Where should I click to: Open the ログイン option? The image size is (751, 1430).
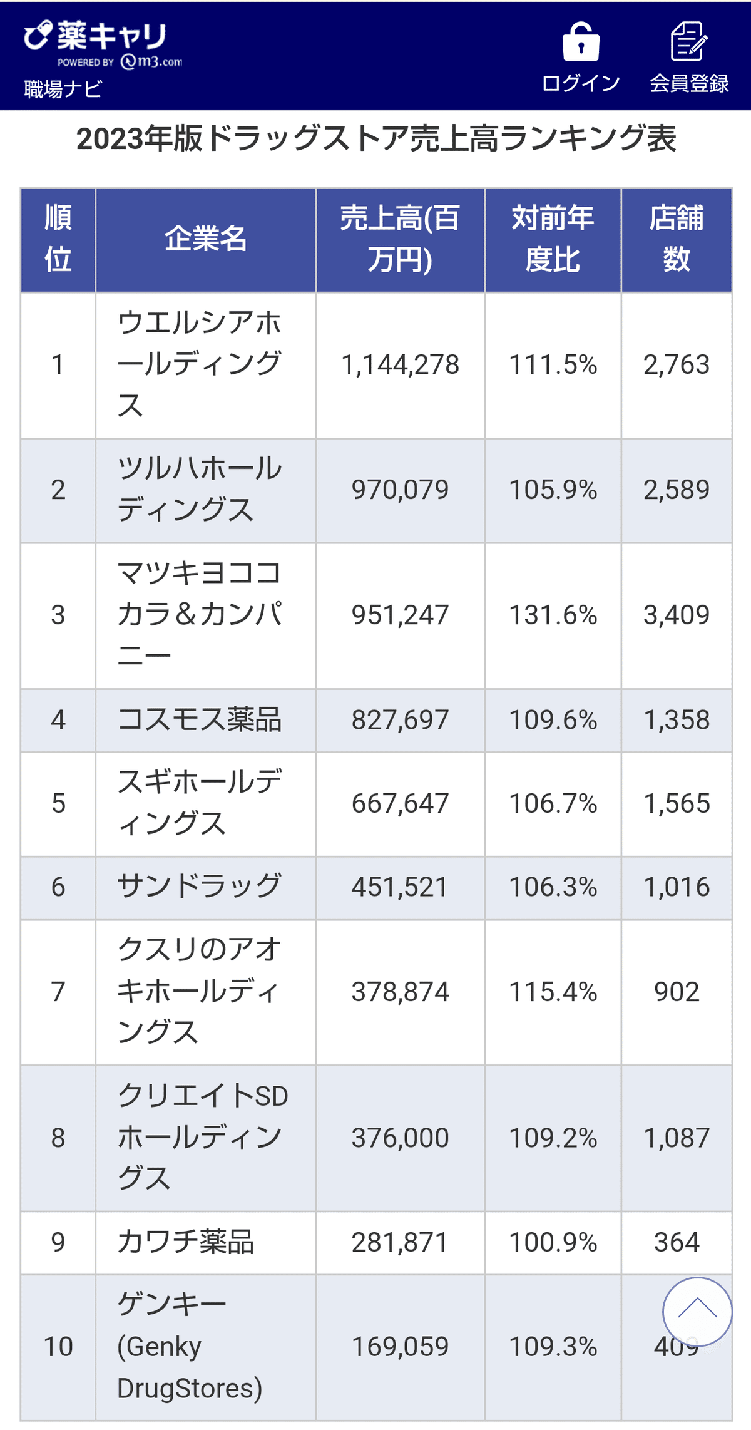click(581, 81)
